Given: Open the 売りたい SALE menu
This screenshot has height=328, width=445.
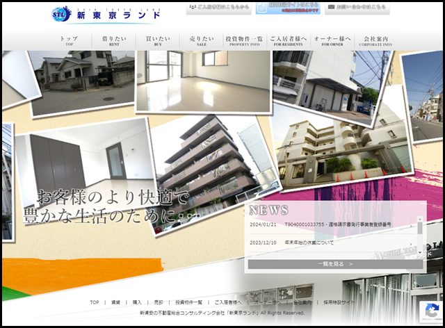Looking at the screenshot, I should point(202,41).
